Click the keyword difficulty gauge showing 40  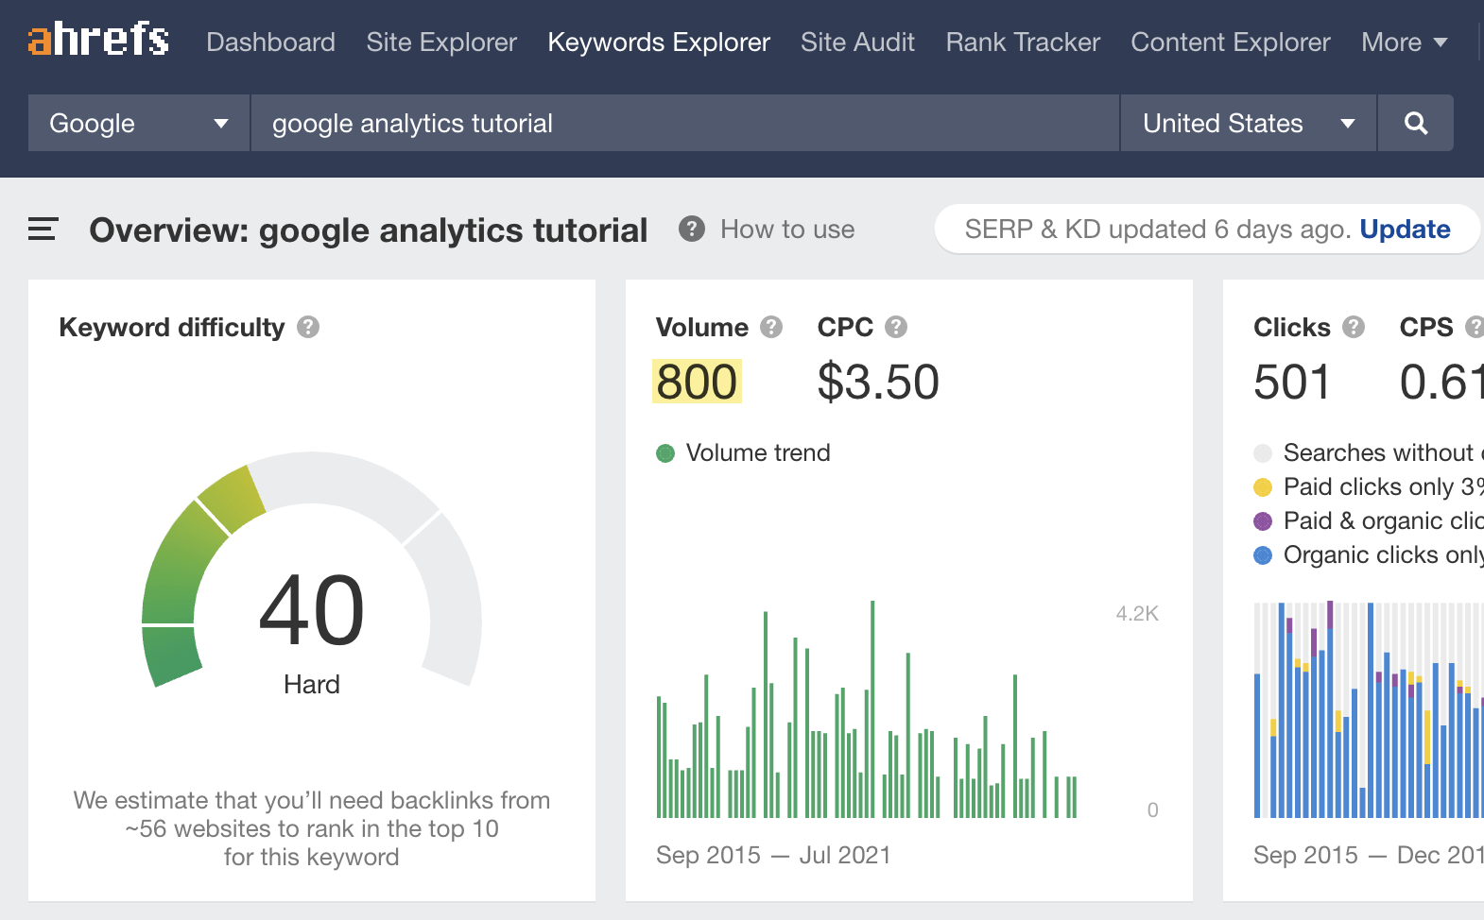[312, 570]
